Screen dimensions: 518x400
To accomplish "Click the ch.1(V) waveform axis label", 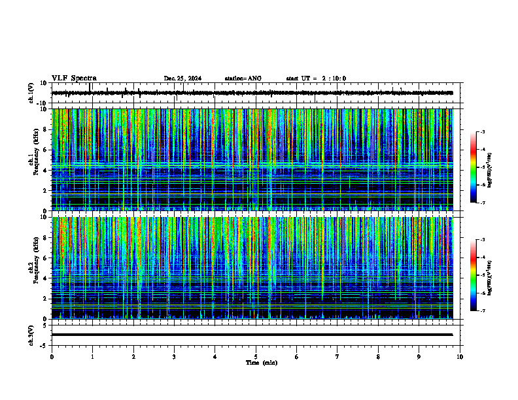I will 31,93.
